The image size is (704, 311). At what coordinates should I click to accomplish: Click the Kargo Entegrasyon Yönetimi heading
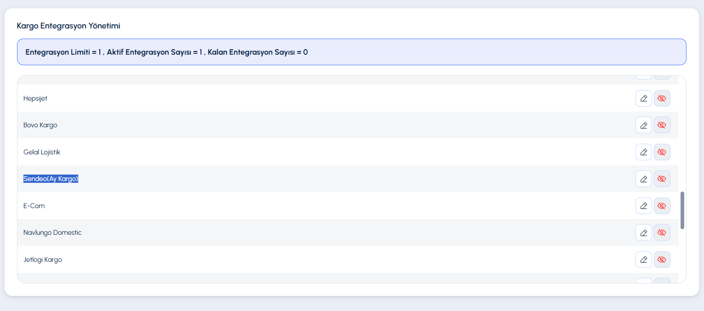(x=69, y=26)
